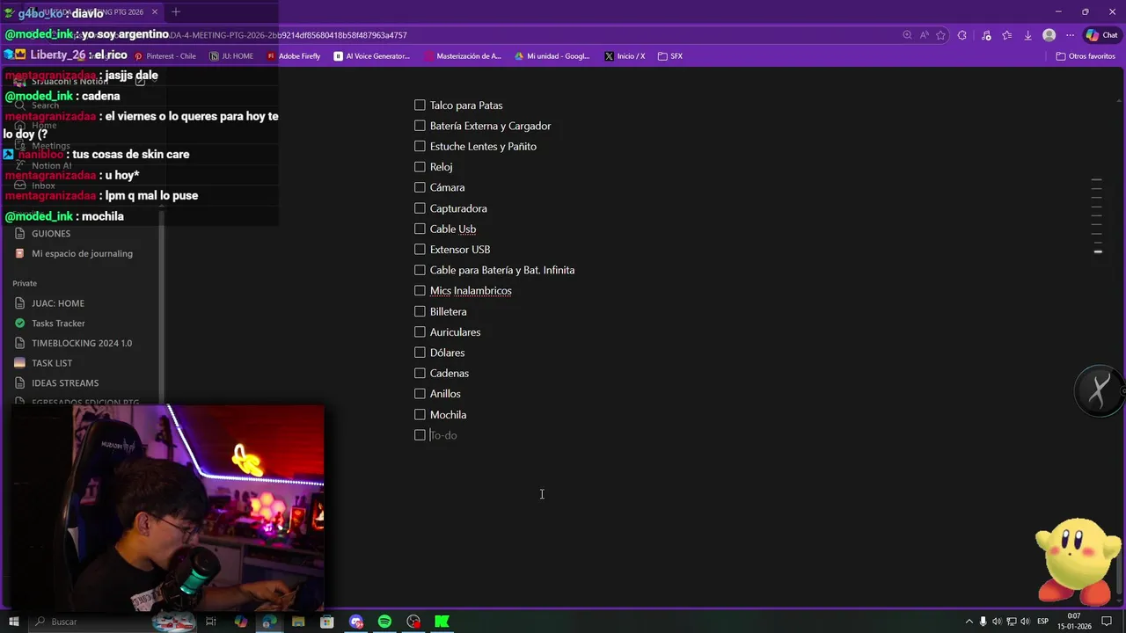1126x633 pixels.
Task: Click the floating round X button
Action: 1098,389
